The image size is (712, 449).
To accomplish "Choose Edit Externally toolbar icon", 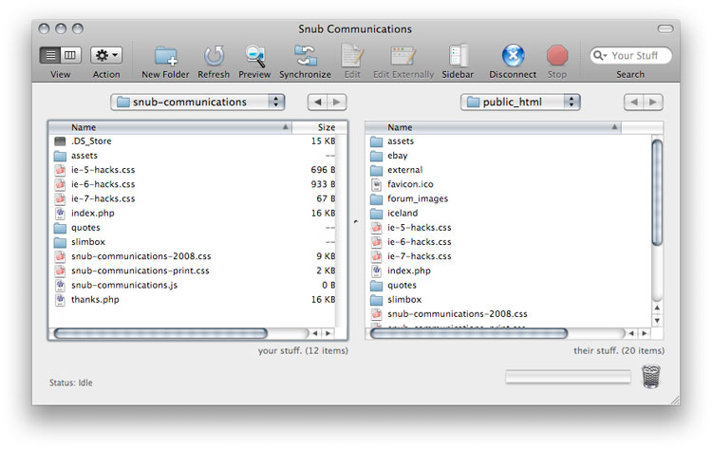I will (x=403, y=56).
